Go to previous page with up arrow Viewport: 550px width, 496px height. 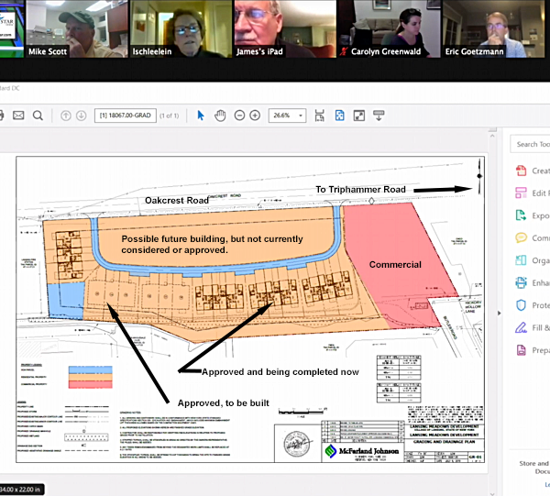[x=66, y=116]
